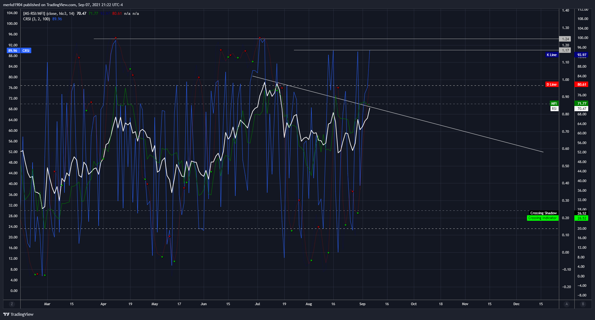Click the black 26.52 Crossing Shadow value tag
This screenshot has width=595, height=320.
[582, 213]
